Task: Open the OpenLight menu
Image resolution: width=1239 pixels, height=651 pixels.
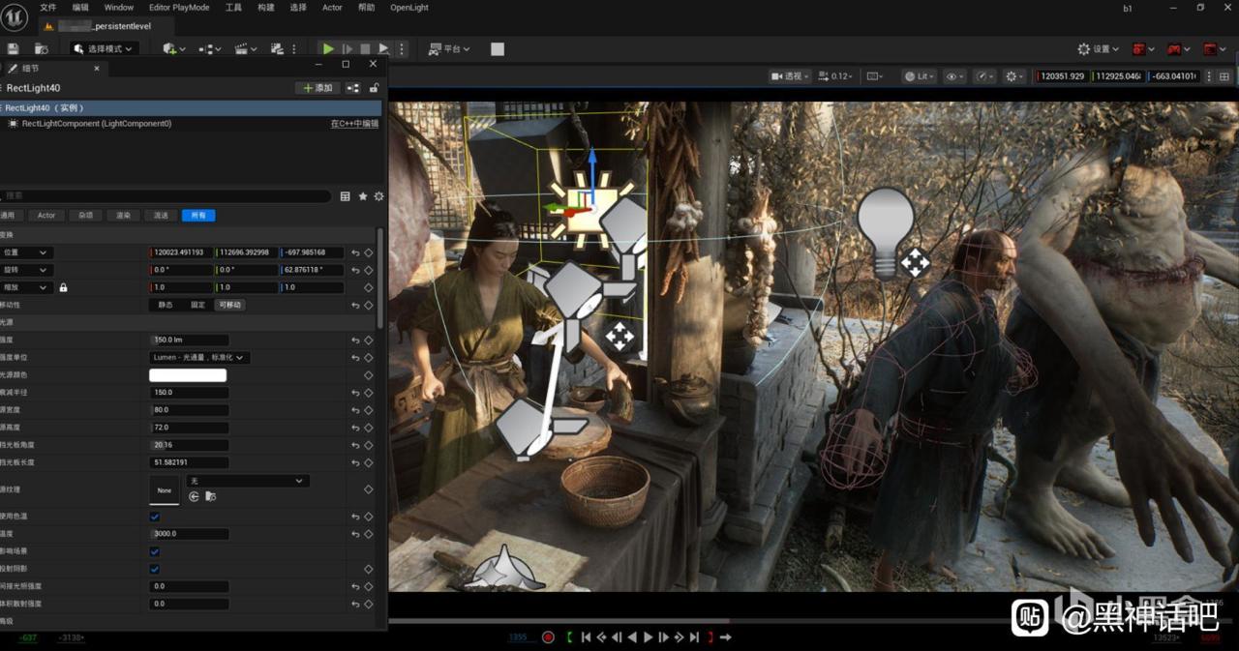Action: tap(409, 7)
